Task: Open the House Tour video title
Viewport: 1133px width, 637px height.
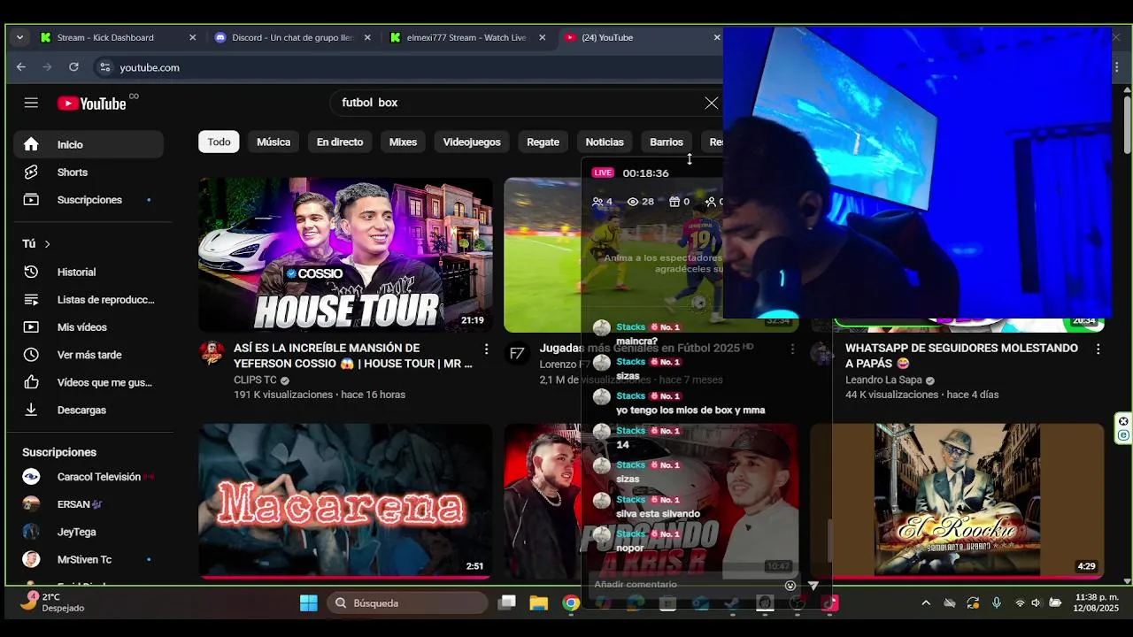Action: (x=353, y=356)
